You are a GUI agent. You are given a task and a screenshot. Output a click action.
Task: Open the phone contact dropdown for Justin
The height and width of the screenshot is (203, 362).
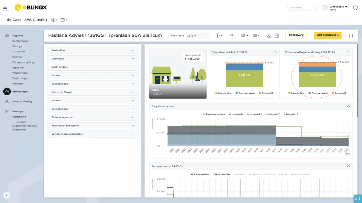click(54, 20)
